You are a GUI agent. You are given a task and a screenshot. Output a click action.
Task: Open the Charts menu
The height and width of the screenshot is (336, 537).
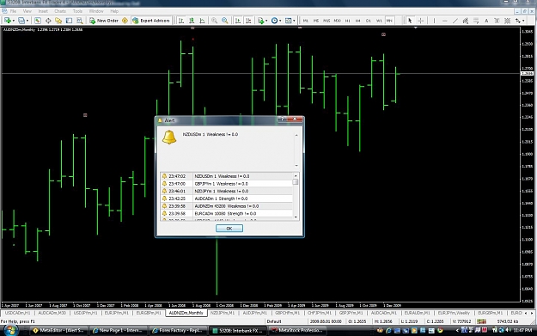coord(60,11)
